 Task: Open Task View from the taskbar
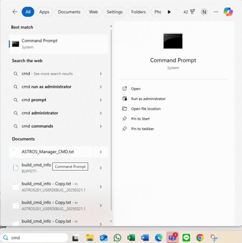pyautogui.click(x=76, y=238)
